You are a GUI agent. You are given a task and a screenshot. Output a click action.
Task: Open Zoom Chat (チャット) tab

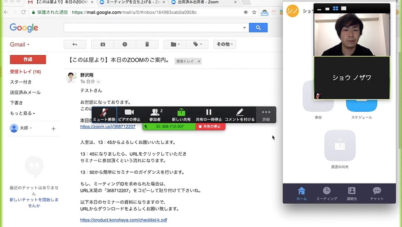(377, 194)
